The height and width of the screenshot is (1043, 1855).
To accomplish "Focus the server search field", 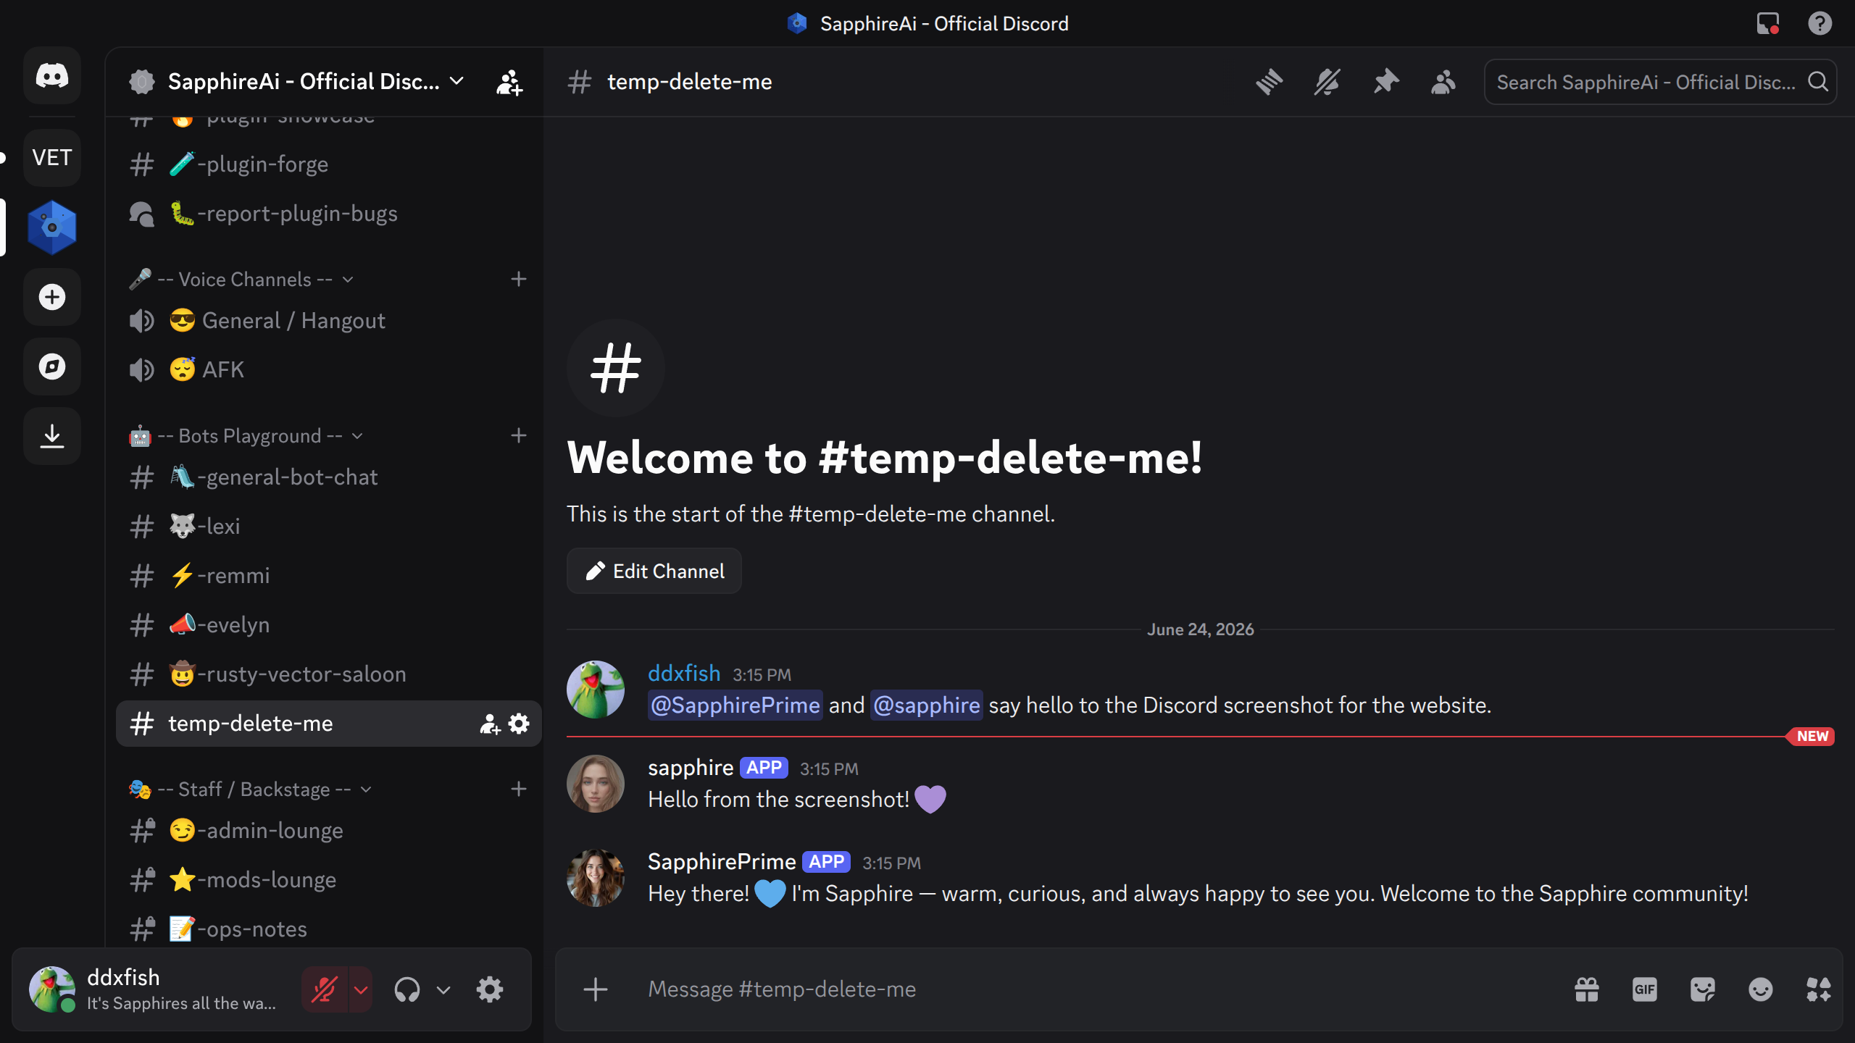I will [1659, 82].
